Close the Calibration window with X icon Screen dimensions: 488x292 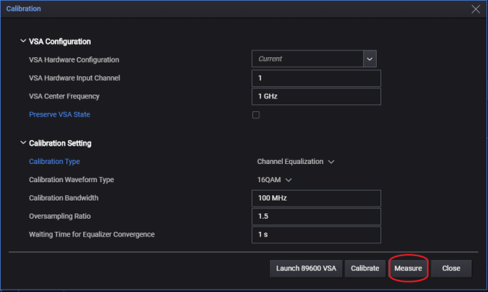tap(476, 9)
